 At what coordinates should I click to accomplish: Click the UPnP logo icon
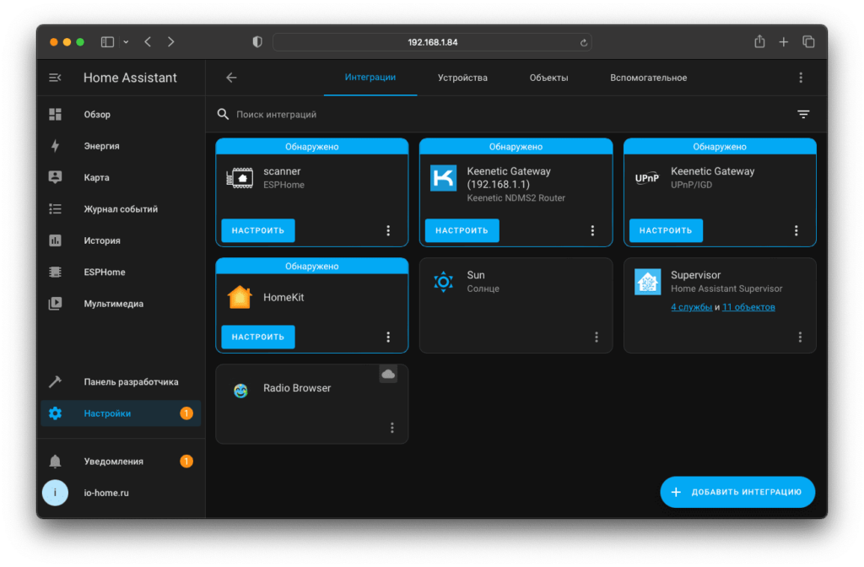pyautogui.click(x=647, y=178)
